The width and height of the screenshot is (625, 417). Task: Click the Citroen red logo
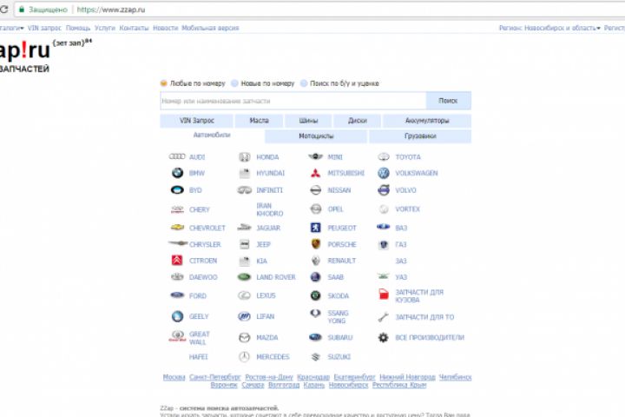(177, 260)
